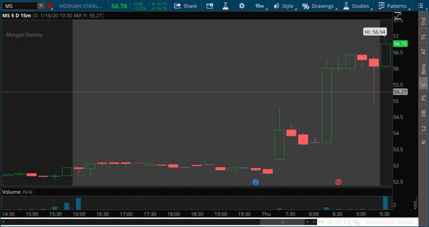Open chart settings gear icon
Screen dimensions: 429x227
(242, 6)
